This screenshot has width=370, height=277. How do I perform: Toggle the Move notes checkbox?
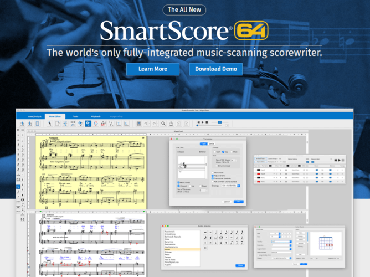coord(178,183)
